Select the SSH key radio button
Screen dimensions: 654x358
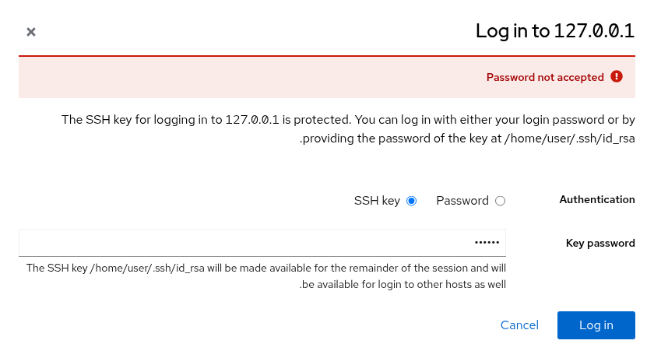(x=411, y=201)
